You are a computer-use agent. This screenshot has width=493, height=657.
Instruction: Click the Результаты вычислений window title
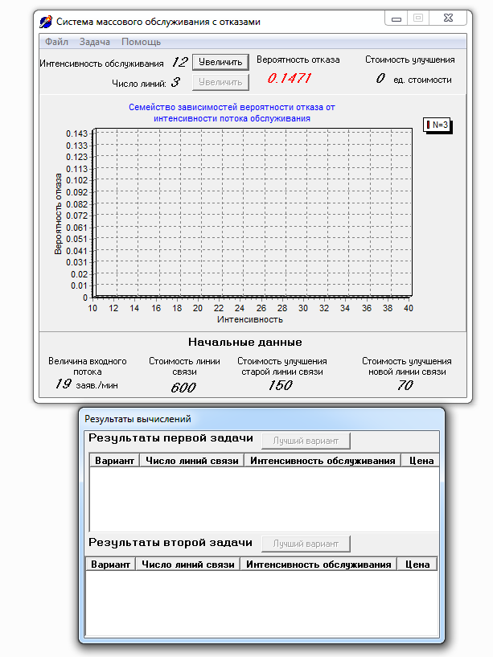pos(138,419)
